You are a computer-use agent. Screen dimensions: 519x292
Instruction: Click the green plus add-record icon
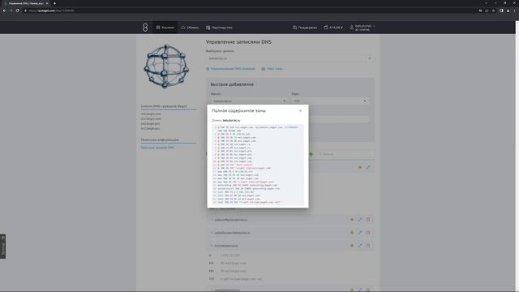coord(311,154)
